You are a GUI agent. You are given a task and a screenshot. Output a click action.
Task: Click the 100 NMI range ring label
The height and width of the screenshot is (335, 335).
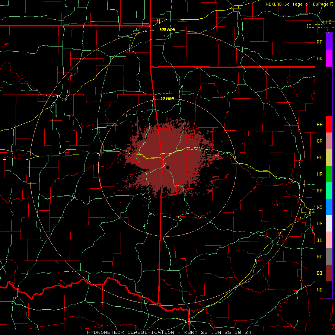(x=167, y=29)
